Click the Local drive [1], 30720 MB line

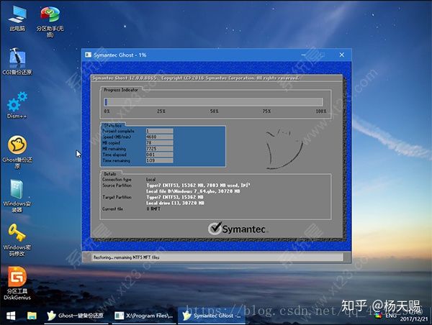pyautogui.click(x=175, y=203)
